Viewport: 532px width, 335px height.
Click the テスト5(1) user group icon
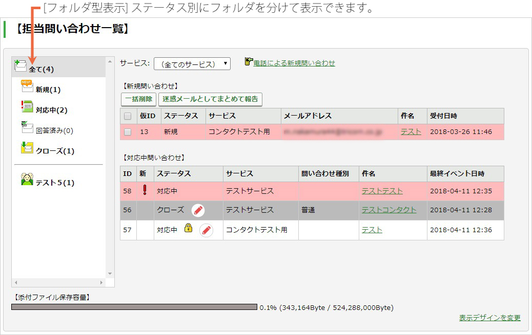(x=27, y=179)
